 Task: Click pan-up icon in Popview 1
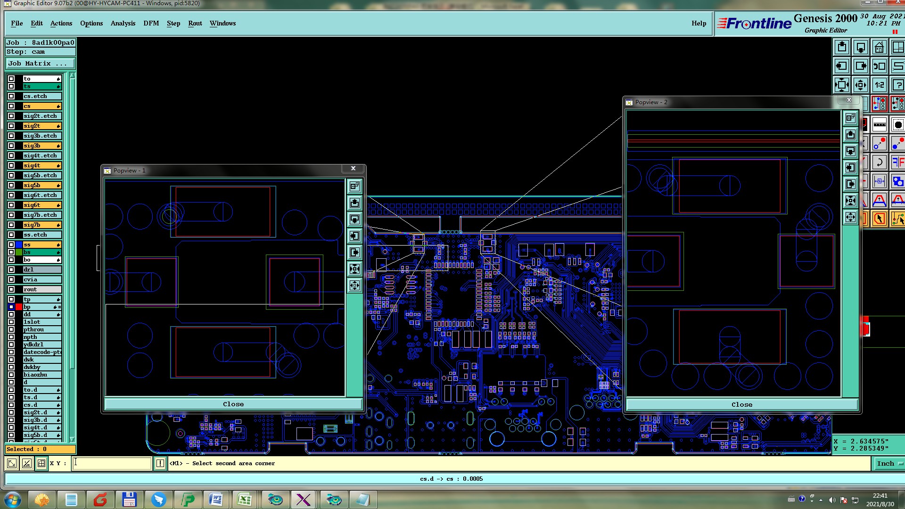click(354, 203)
